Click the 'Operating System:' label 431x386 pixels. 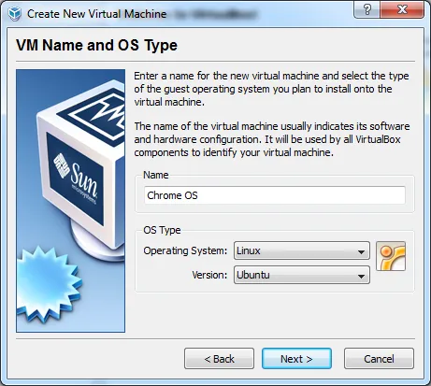[x=185, y=250]
